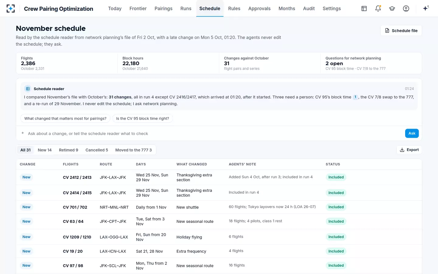Open the Settings tab
Screen dimensions: 438x274
coord(332,9)
